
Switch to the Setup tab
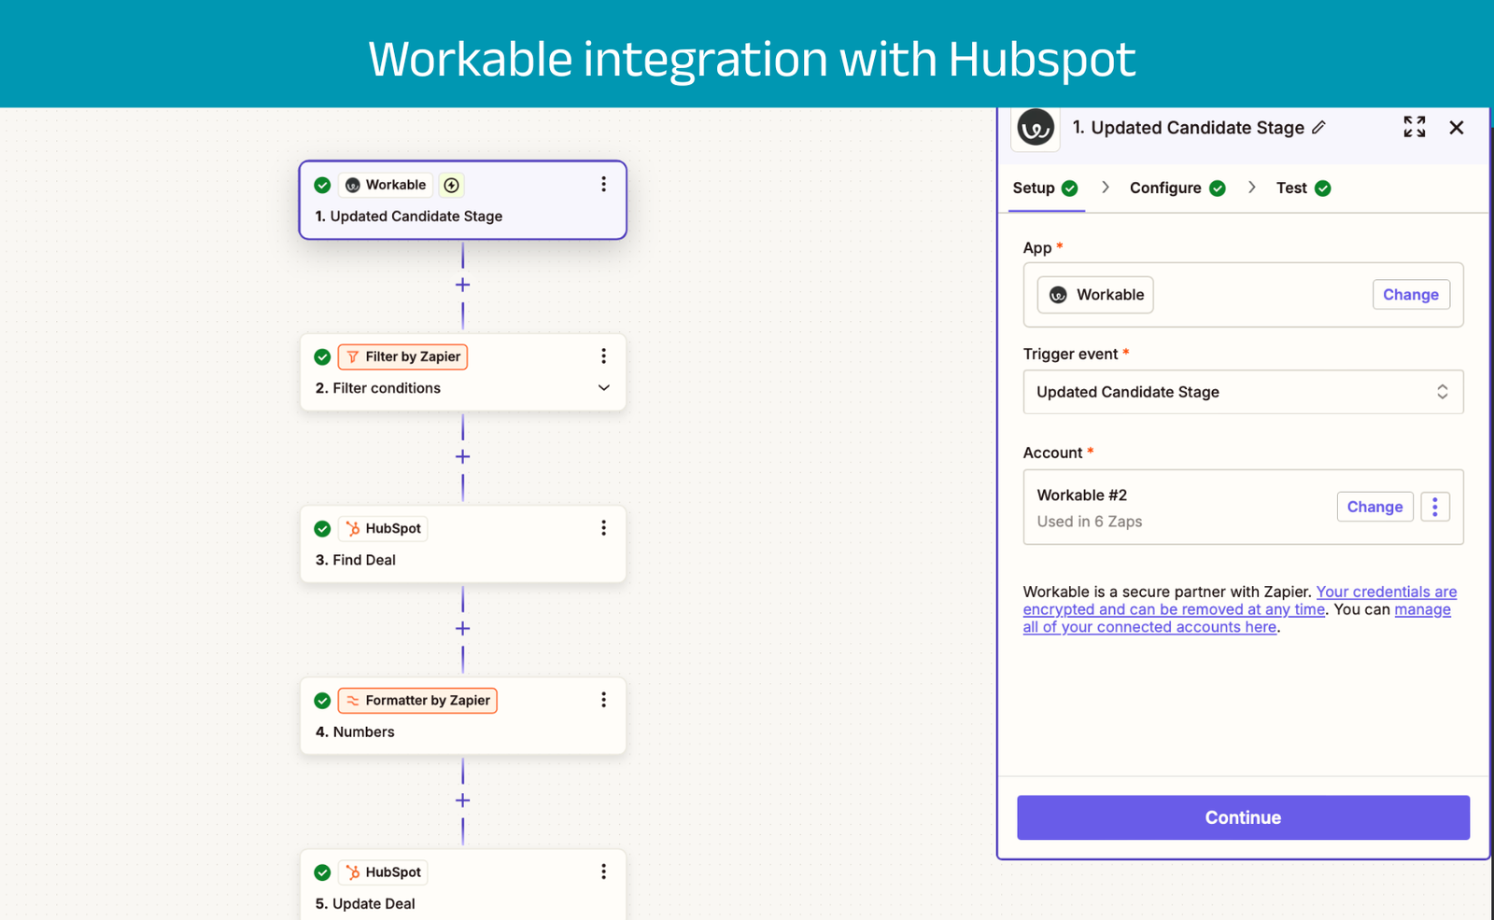point(1045,188)
